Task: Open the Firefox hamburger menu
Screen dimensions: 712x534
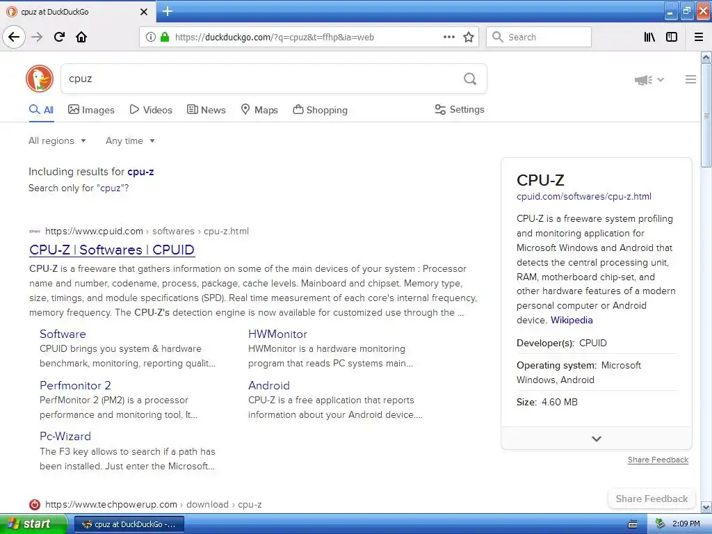Action: (x=699, y=37)
